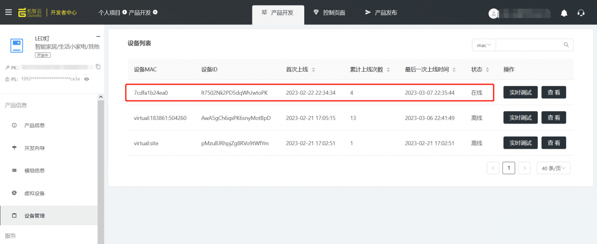This screenshot has height=244, width=597.
Task: Click 开发者中心 header text
Action: pos(63,12)
